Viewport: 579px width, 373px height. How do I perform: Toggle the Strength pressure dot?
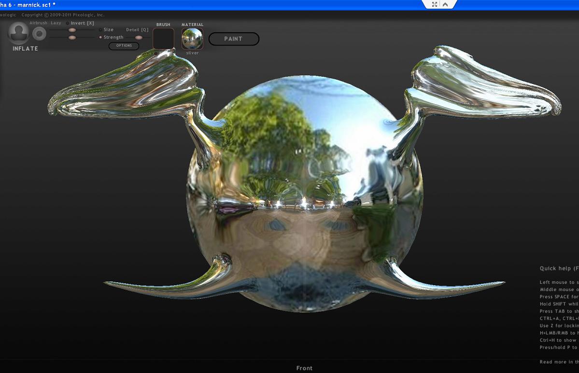pyautogui.click(x=100, y=37)
